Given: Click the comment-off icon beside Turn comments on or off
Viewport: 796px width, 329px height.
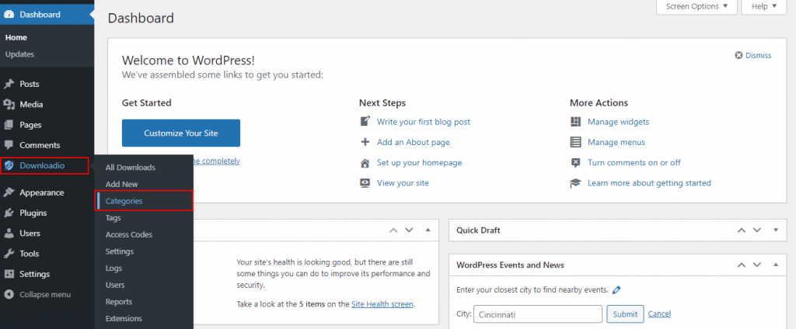Looking at the screenshot, I should (x=575, y=163).
